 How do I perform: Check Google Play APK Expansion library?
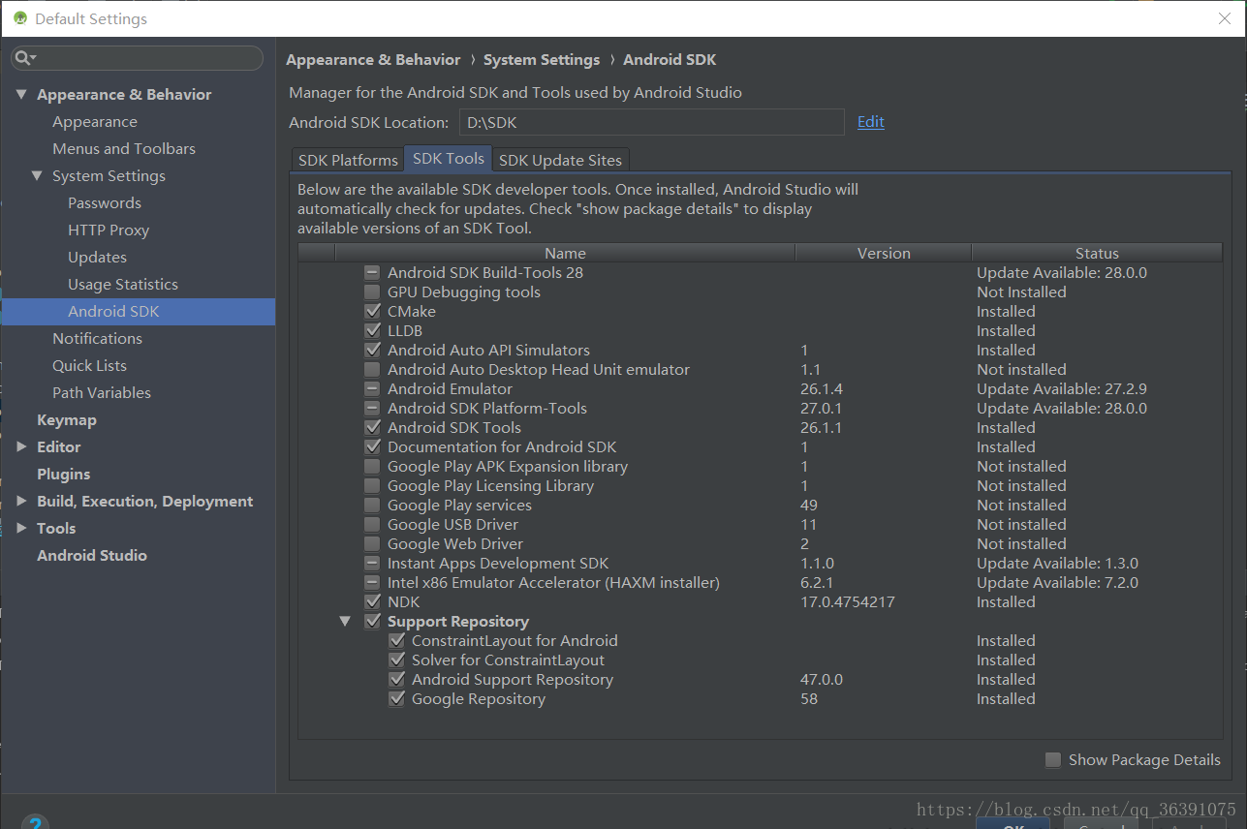372,467
